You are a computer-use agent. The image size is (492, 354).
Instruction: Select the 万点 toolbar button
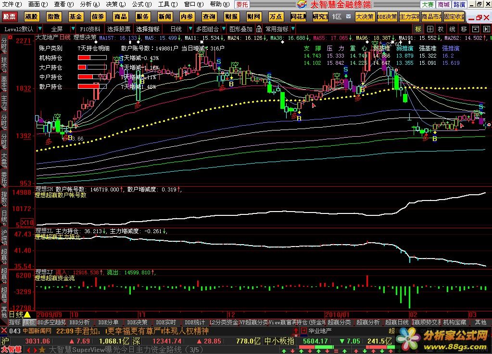coord(276,17)
